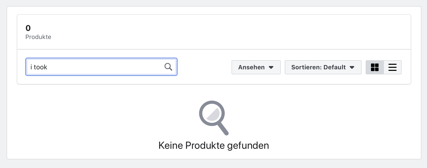Click the "Keine Produkte gefunden" message
Screen dimensions: 427x168
(x=213, y=145)
